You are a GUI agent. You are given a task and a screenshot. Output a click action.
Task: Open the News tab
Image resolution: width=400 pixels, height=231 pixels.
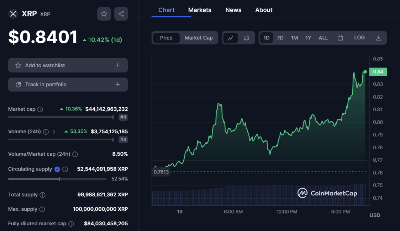233,10
